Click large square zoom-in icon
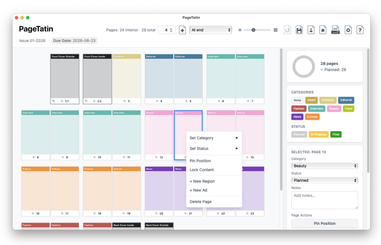 coord(276,30)
